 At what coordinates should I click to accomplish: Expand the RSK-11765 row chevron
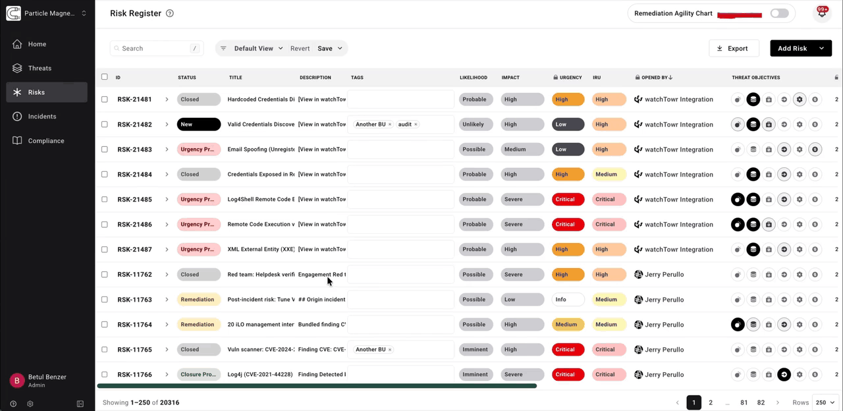(x=167, y=350)
